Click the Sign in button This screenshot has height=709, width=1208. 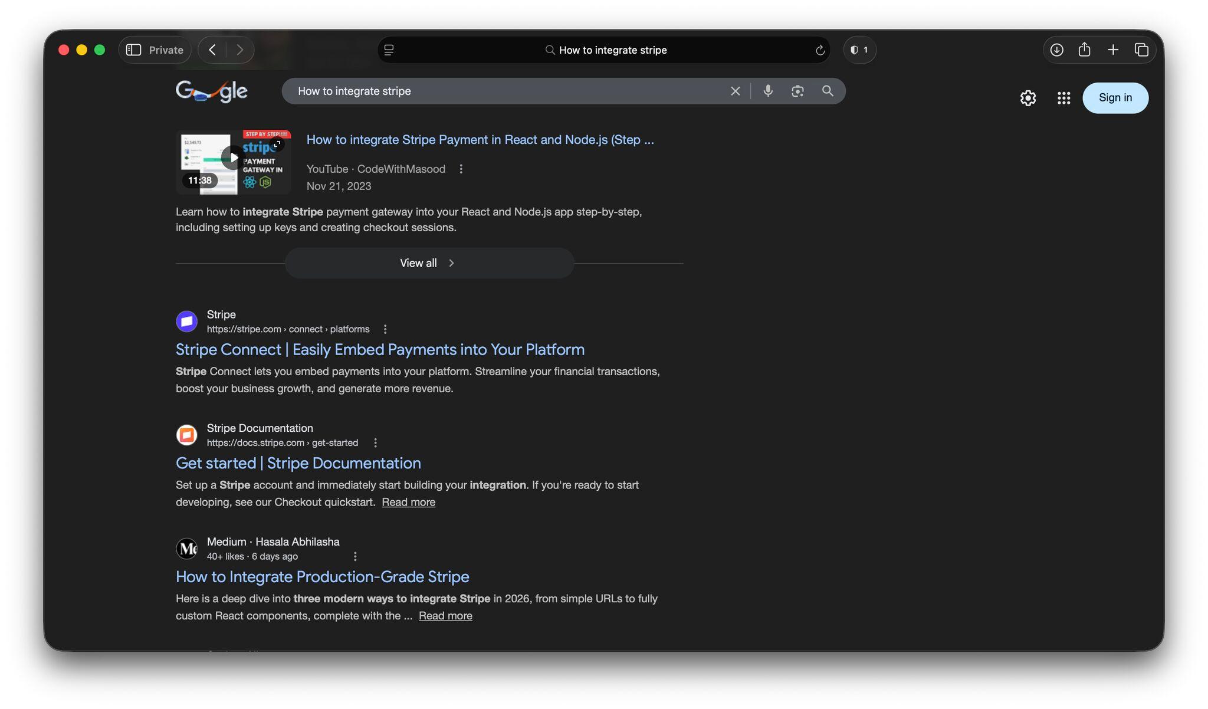tap(1115, 98)
